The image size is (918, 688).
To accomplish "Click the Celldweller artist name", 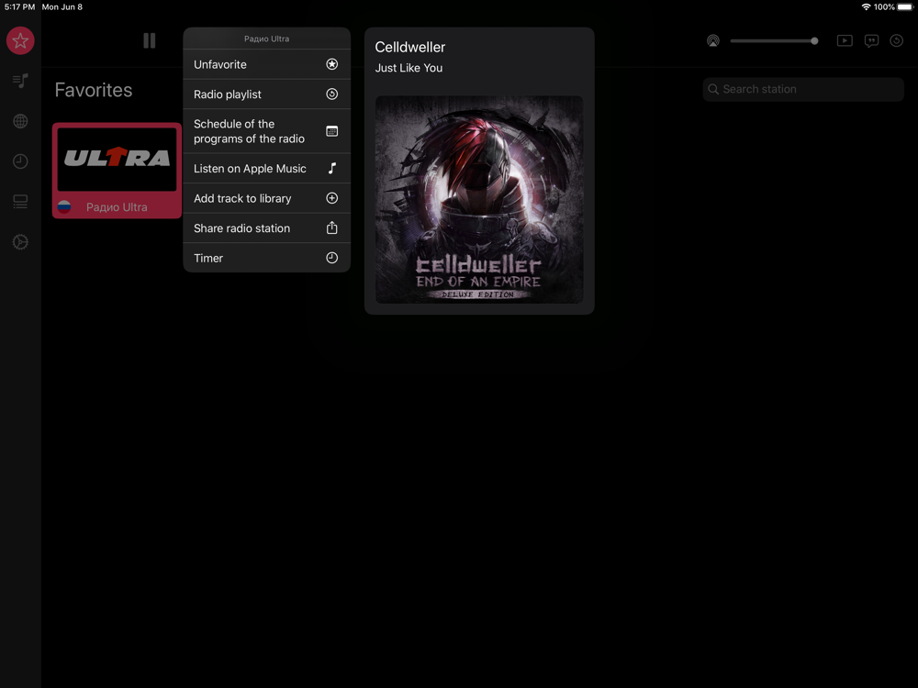I will (409, 48).
